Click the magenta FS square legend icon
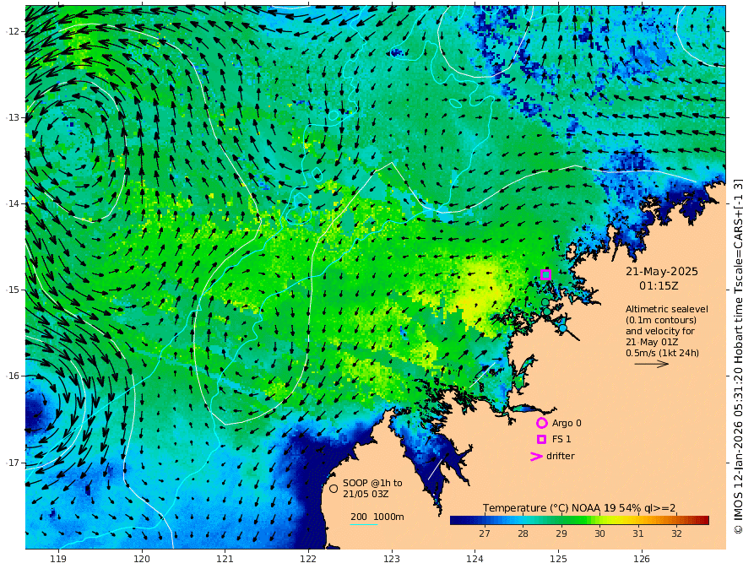743x574 pixels. pos(541,440)
